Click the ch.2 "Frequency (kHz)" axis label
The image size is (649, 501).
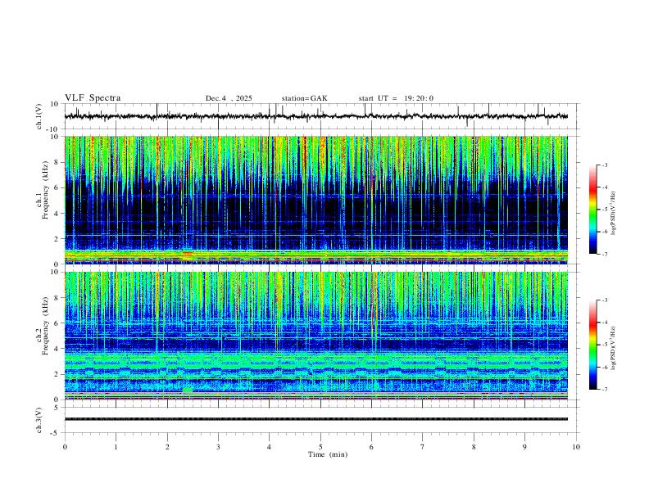[46, 326]
